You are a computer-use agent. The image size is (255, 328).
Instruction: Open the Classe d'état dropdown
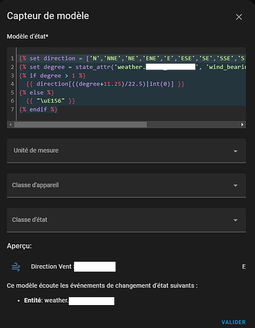click(127, 220)
